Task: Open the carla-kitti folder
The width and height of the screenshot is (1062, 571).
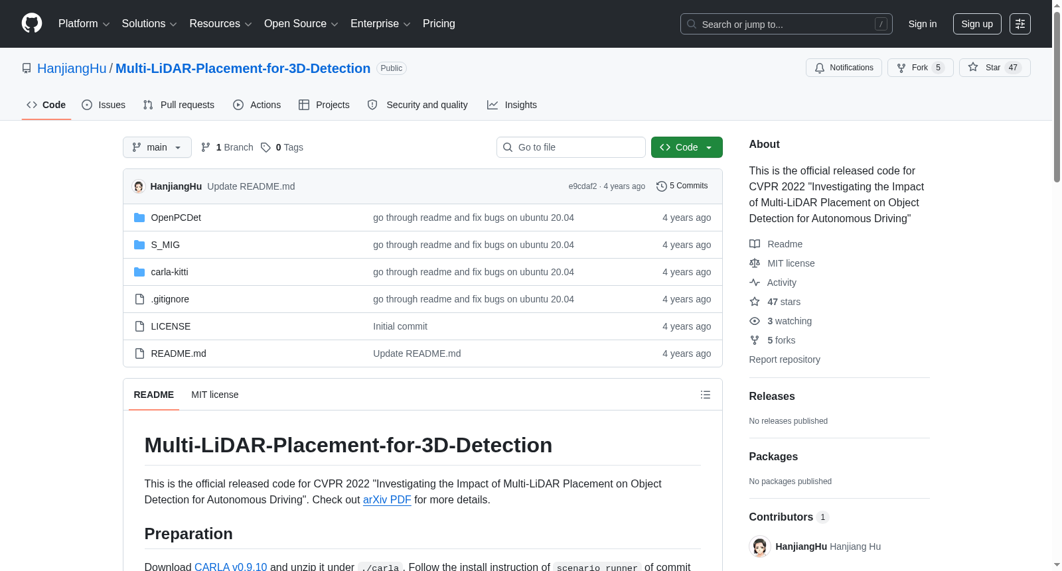Action: click(x=169, y=272)
